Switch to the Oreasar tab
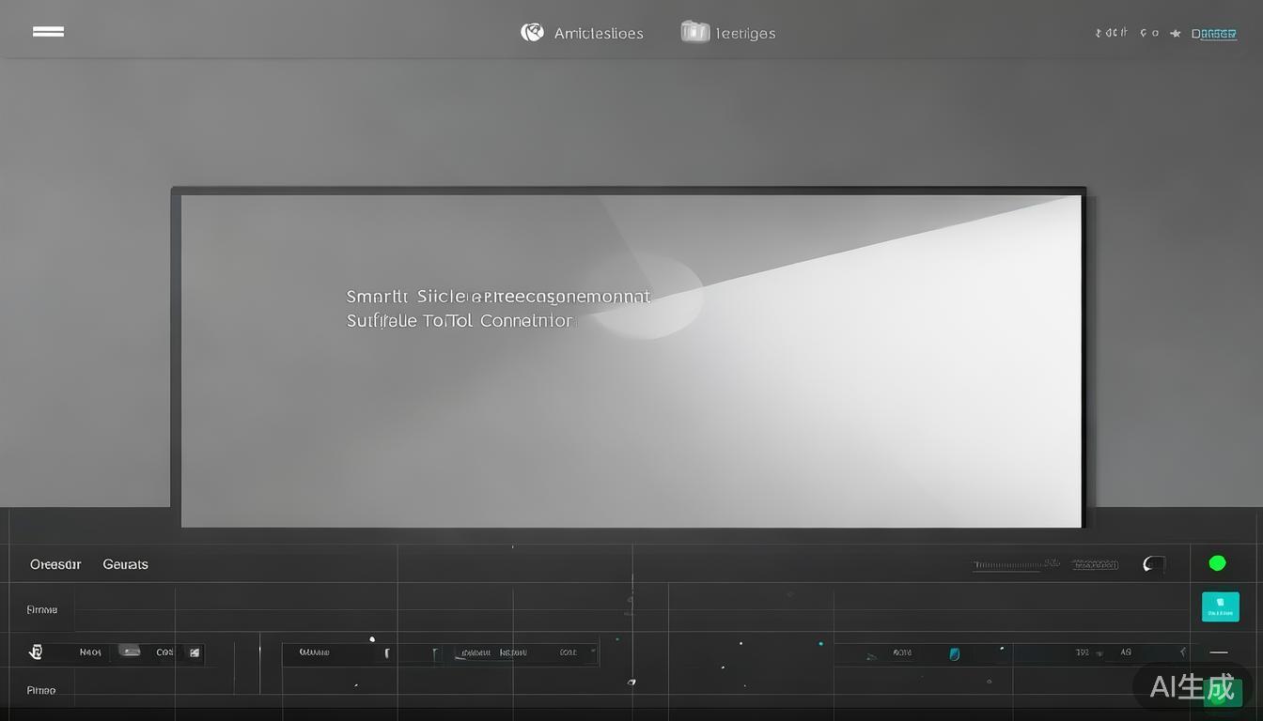This screenshot has height=721, width=1263. click(x=55, y=564)
